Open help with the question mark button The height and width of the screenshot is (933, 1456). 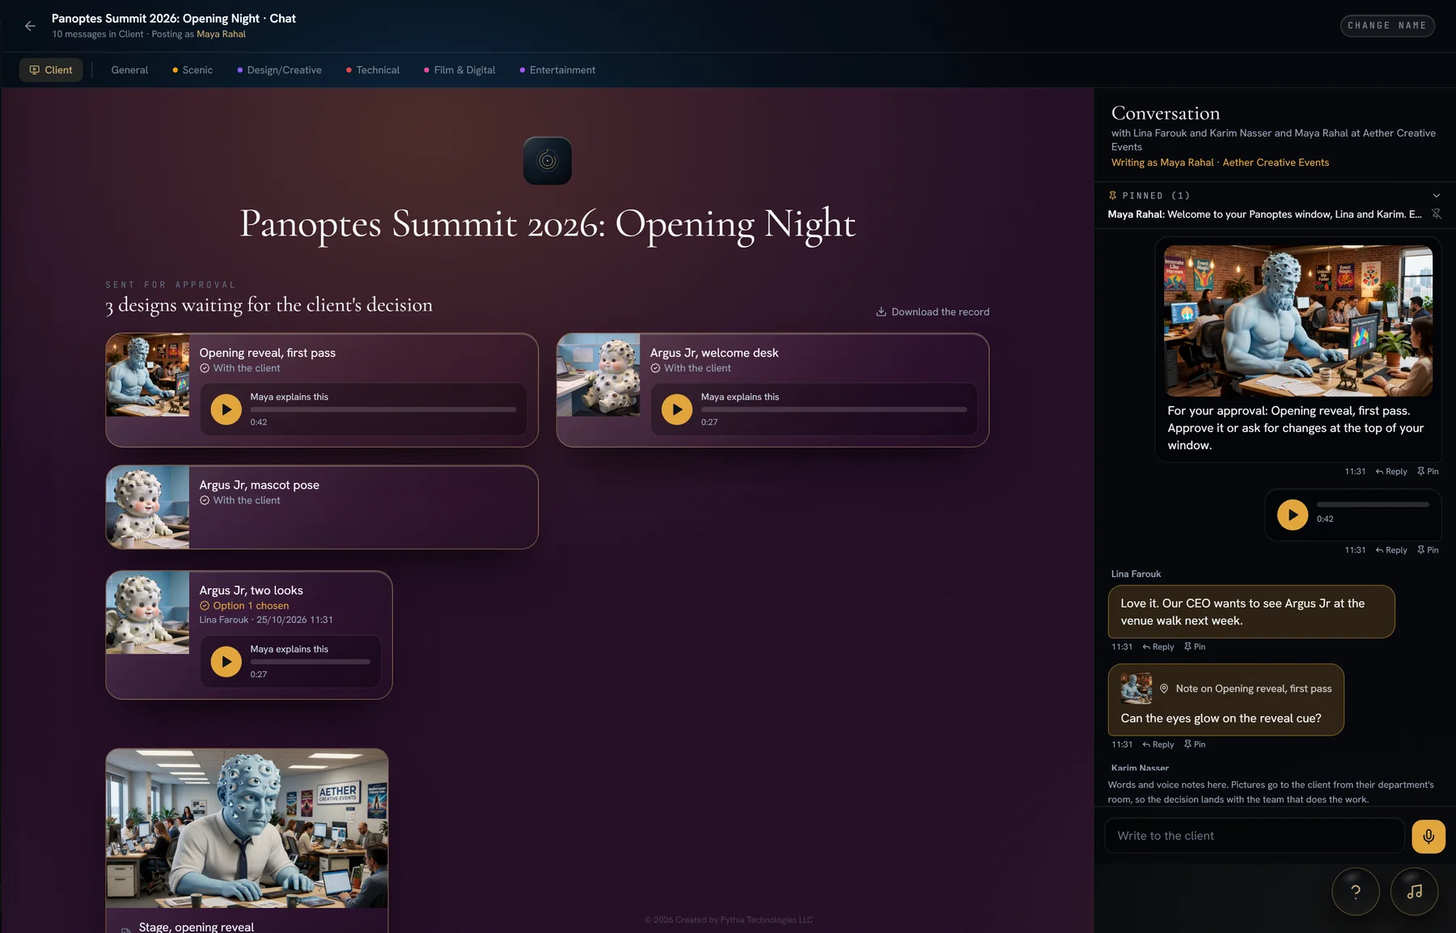1356,892
